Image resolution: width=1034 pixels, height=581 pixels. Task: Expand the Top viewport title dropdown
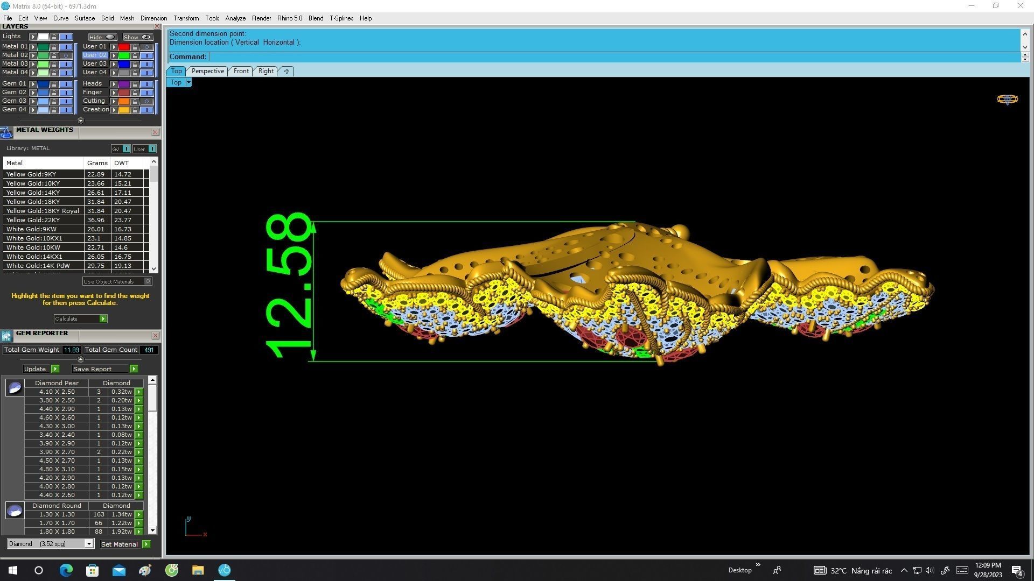click(x=188, y=82)
